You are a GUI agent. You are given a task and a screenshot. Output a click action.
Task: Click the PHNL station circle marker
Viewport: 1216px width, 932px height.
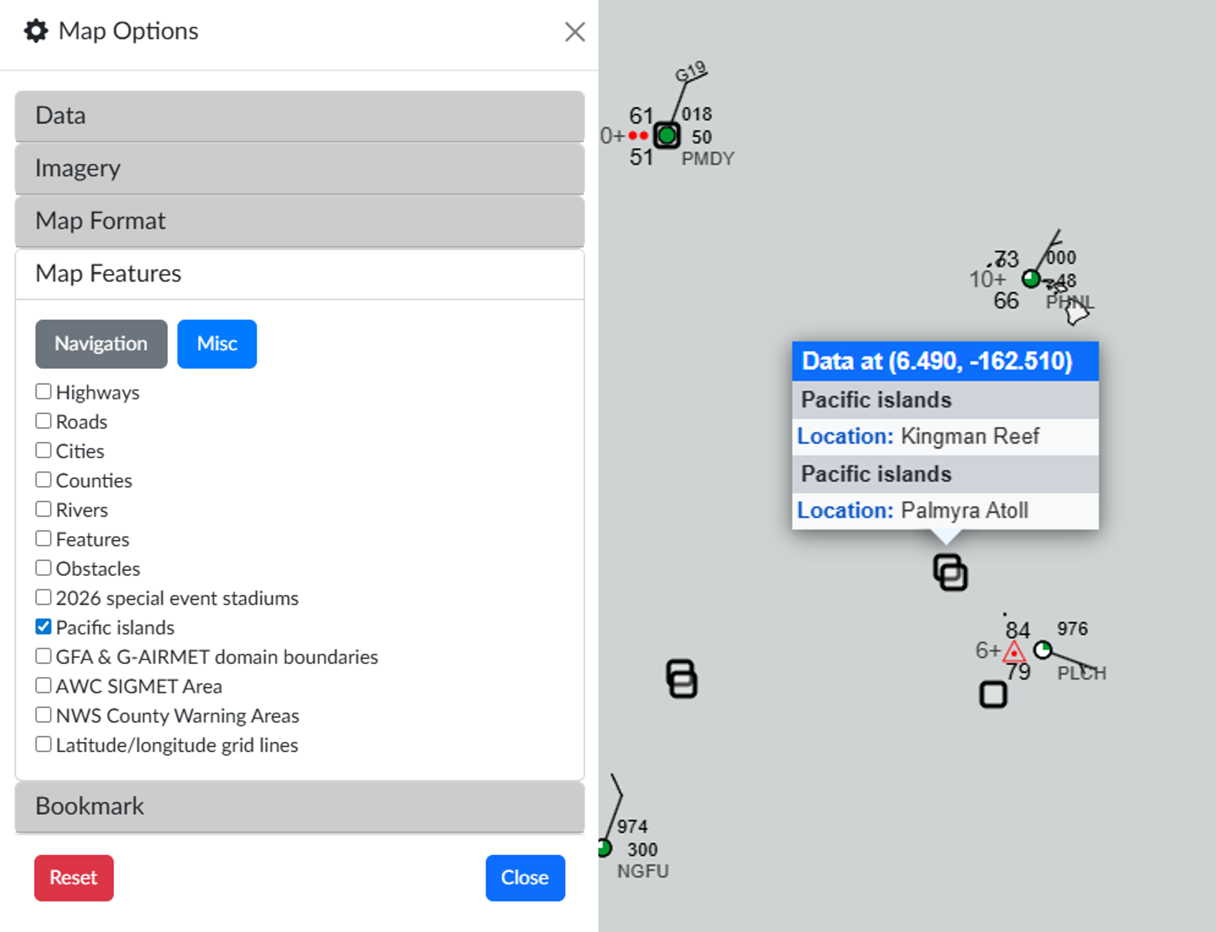[x=1031, y=279]
